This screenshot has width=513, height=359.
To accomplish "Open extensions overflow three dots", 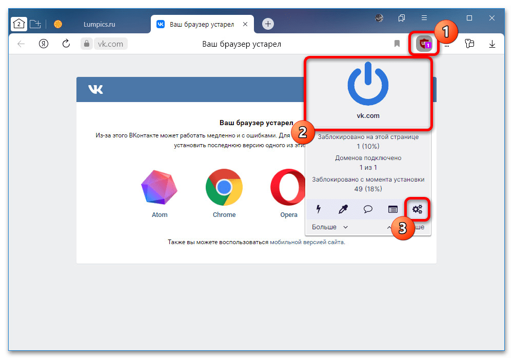I will [x=447, y=46].
